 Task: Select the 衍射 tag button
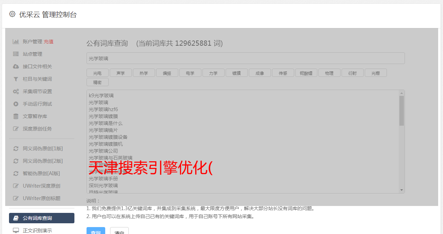353,73
